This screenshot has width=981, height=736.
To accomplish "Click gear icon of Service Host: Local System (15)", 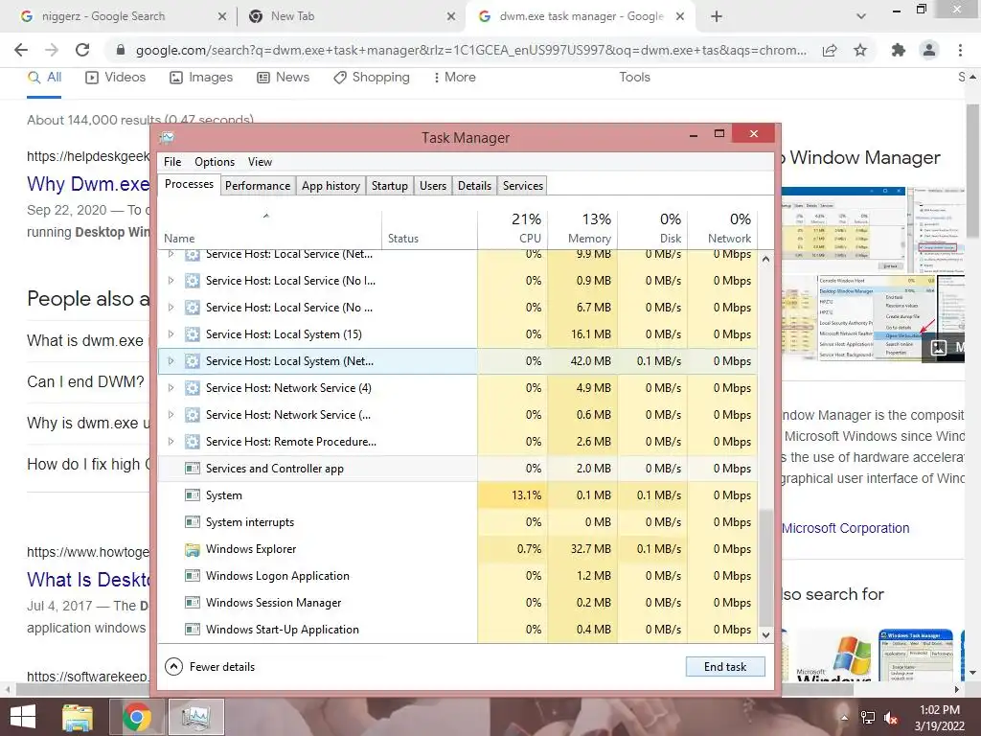I will pos(192,334).
